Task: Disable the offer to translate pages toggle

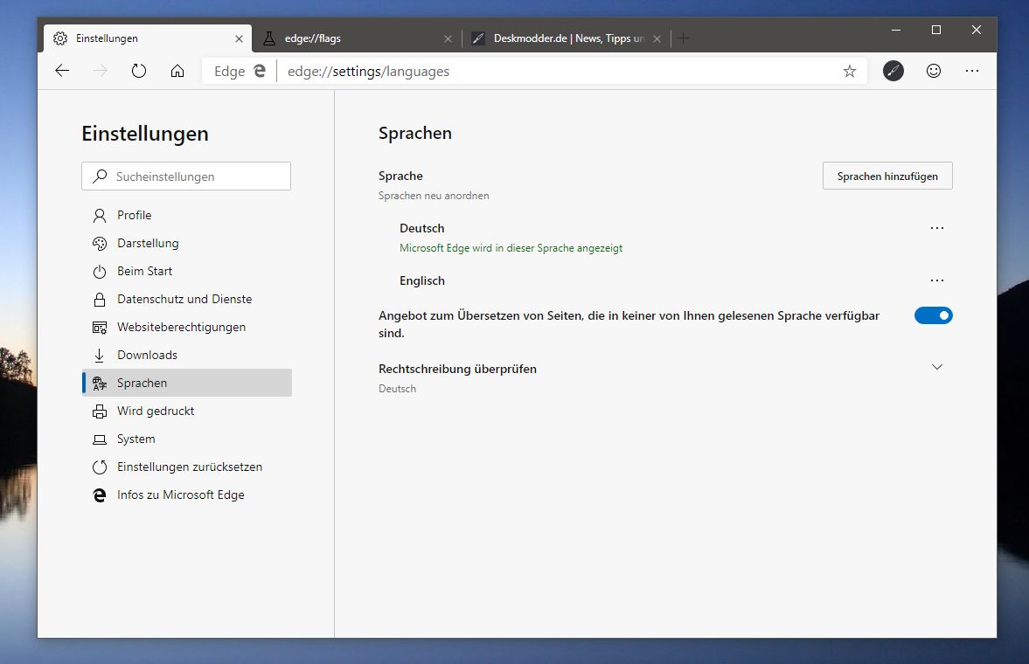Action: [933, 315]
